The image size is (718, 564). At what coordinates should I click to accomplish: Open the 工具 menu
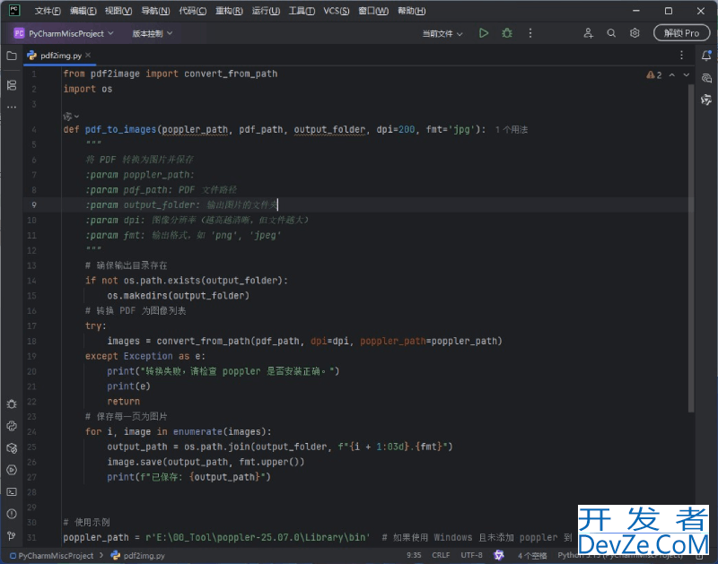(x=300, y=10)
